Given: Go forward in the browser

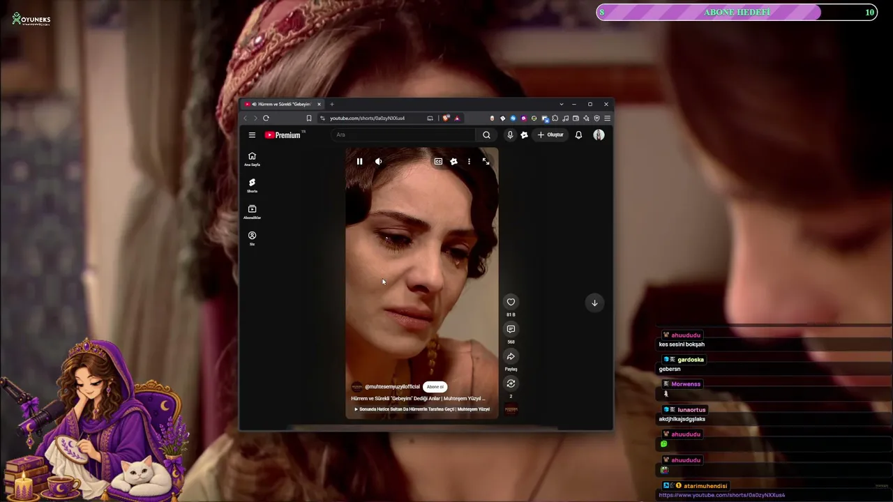Looking at the screenshot, I should pyautogui.click(x=255, y=119).
